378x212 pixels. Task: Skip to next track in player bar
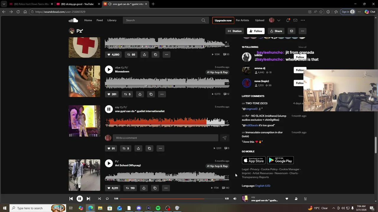coord(88,199)
